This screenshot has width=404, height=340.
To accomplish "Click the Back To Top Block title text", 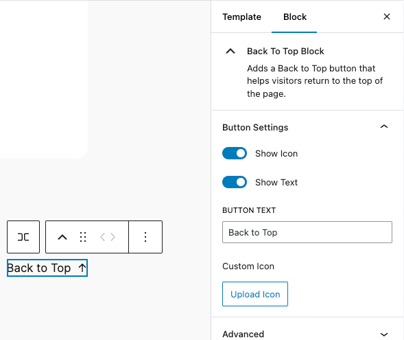I will [x=285, y=52].
